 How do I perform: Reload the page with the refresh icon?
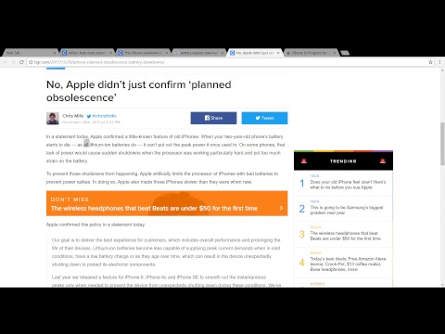coord(21,62)
